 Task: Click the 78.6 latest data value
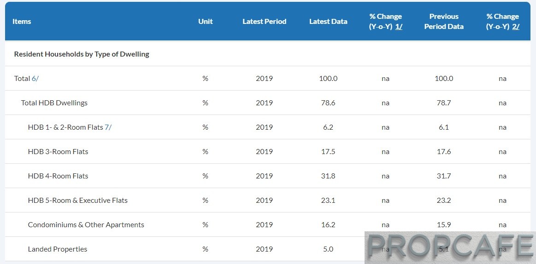[x=328, y=103]
